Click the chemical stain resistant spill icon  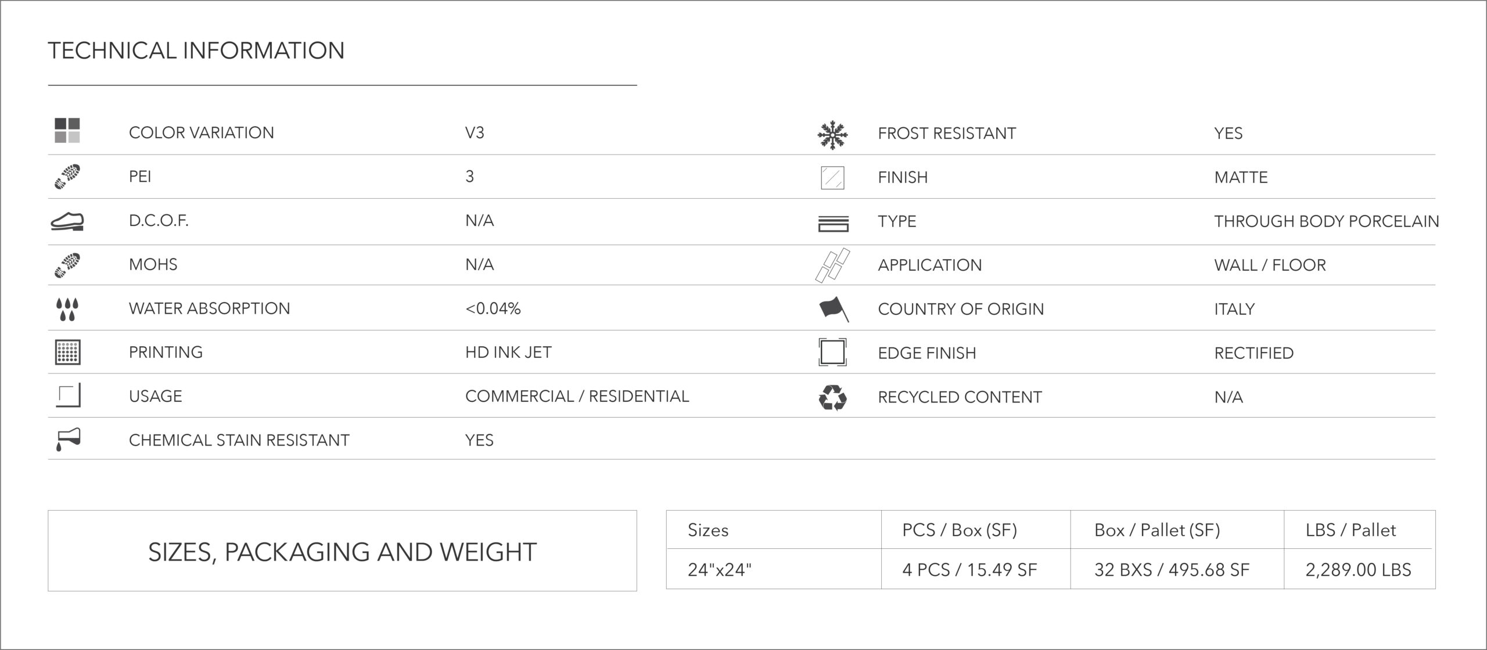[68, 440]
